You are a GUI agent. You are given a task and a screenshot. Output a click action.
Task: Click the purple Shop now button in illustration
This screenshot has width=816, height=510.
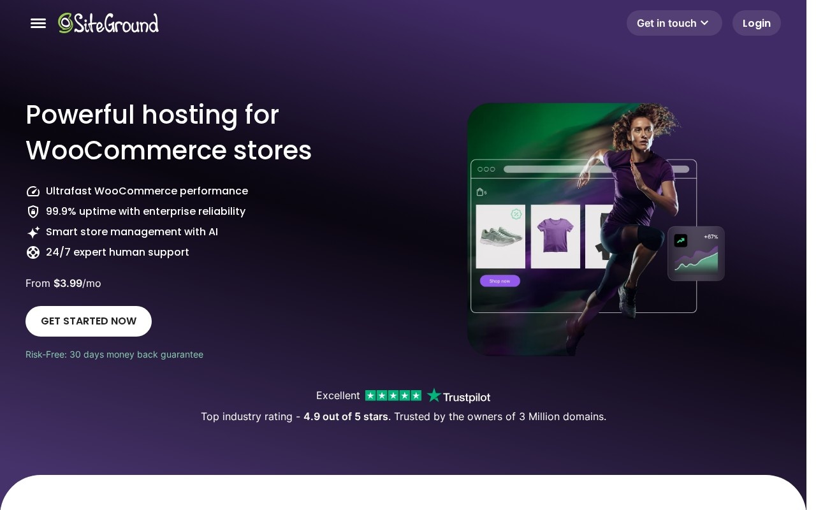[500, 280]
